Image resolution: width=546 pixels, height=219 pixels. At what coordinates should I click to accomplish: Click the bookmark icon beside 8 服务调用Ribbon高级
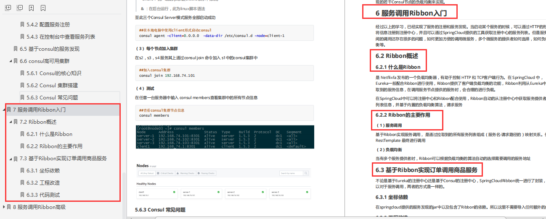(x=9, y=207)
